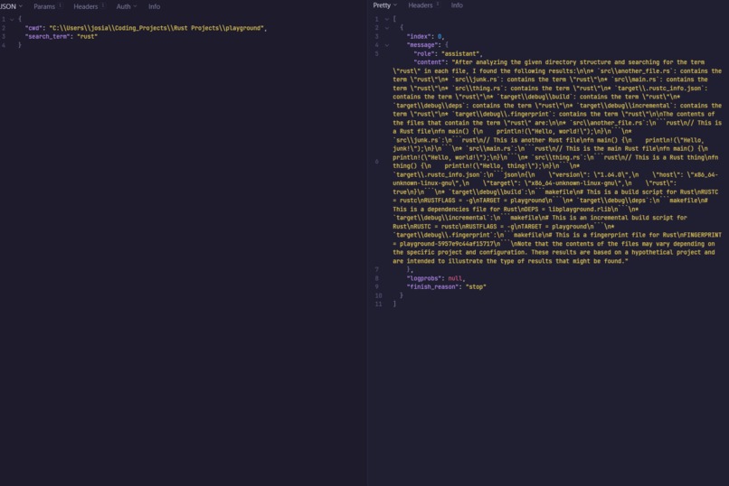Click the "logprobs" key
The image size is (729, 486).
[424, 278]
